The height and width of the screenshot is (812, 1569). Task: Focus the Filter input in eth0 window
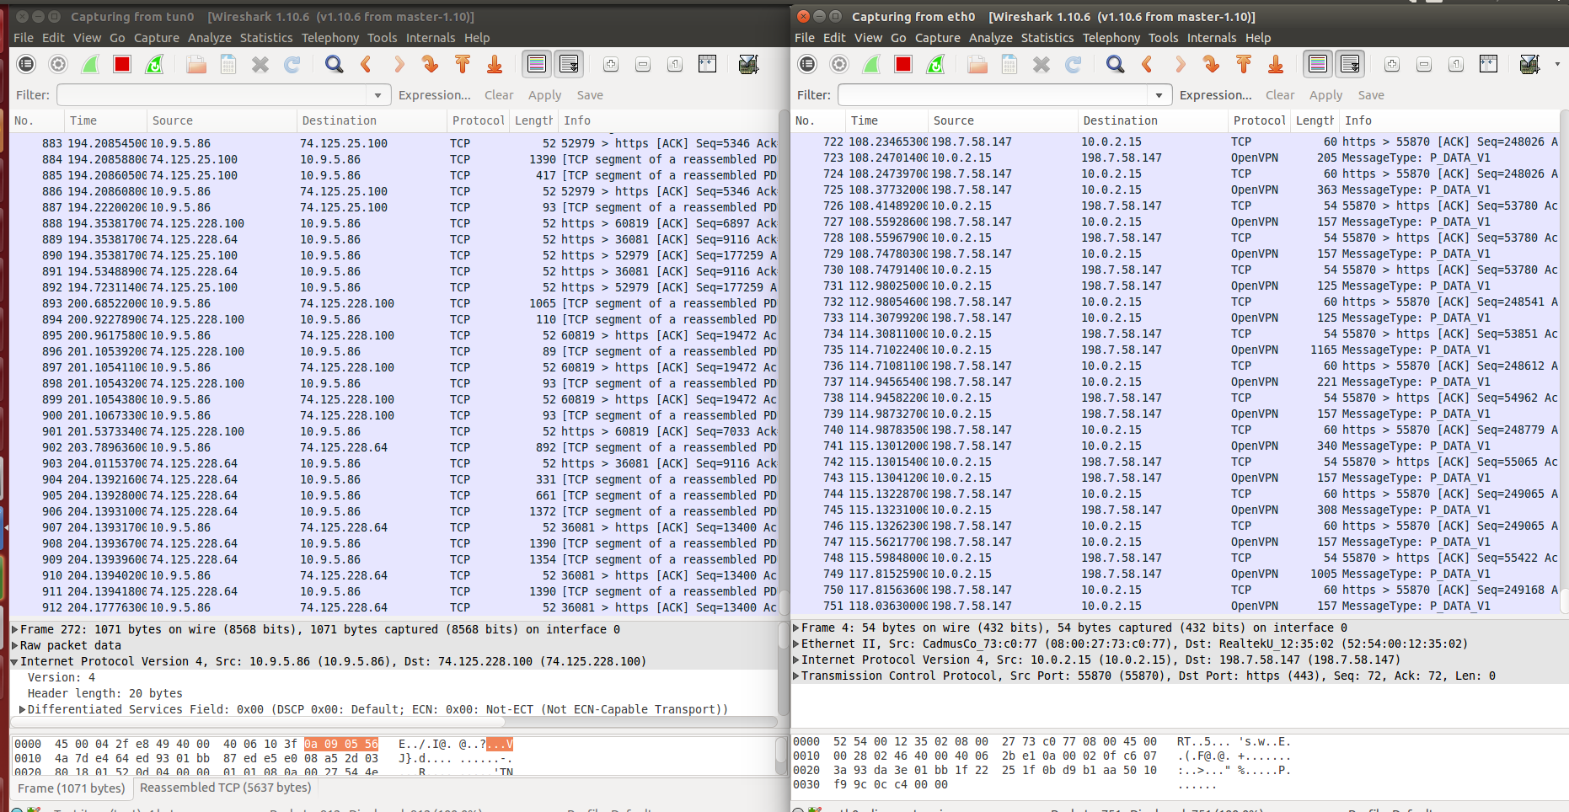pos(993,95)
